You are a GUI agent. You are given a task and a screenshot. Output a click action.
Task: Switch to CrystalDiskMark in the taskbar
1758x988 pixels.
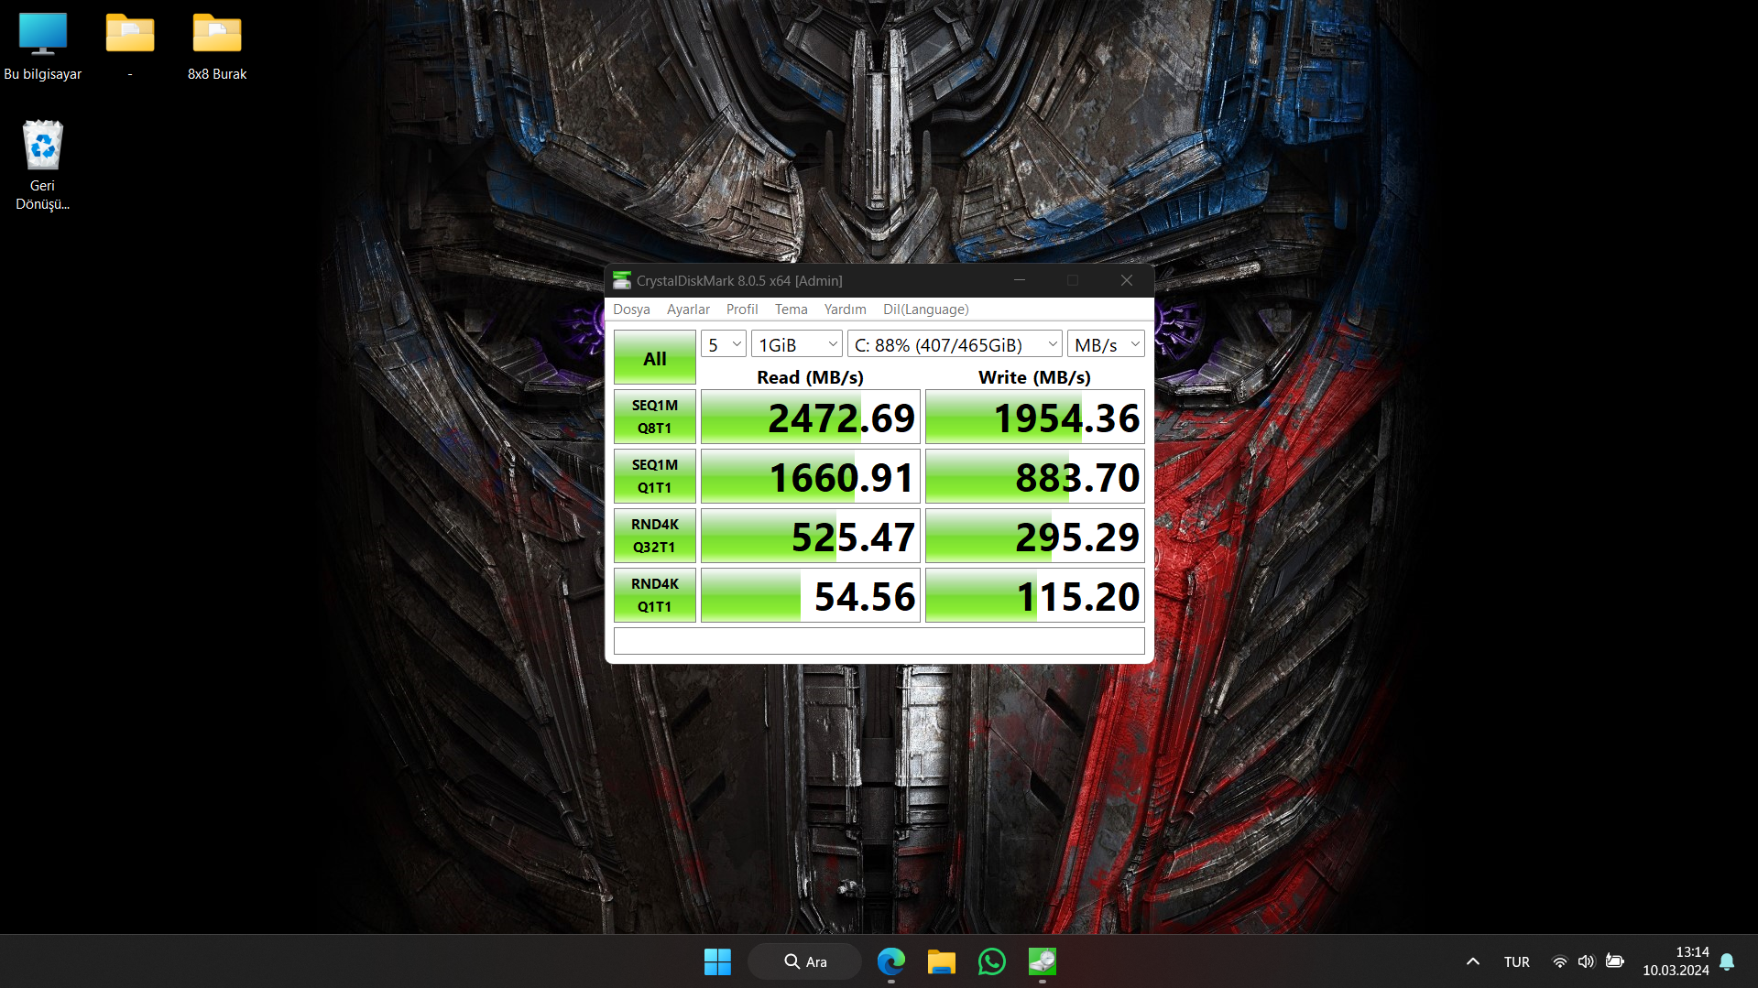point(1042,961)
